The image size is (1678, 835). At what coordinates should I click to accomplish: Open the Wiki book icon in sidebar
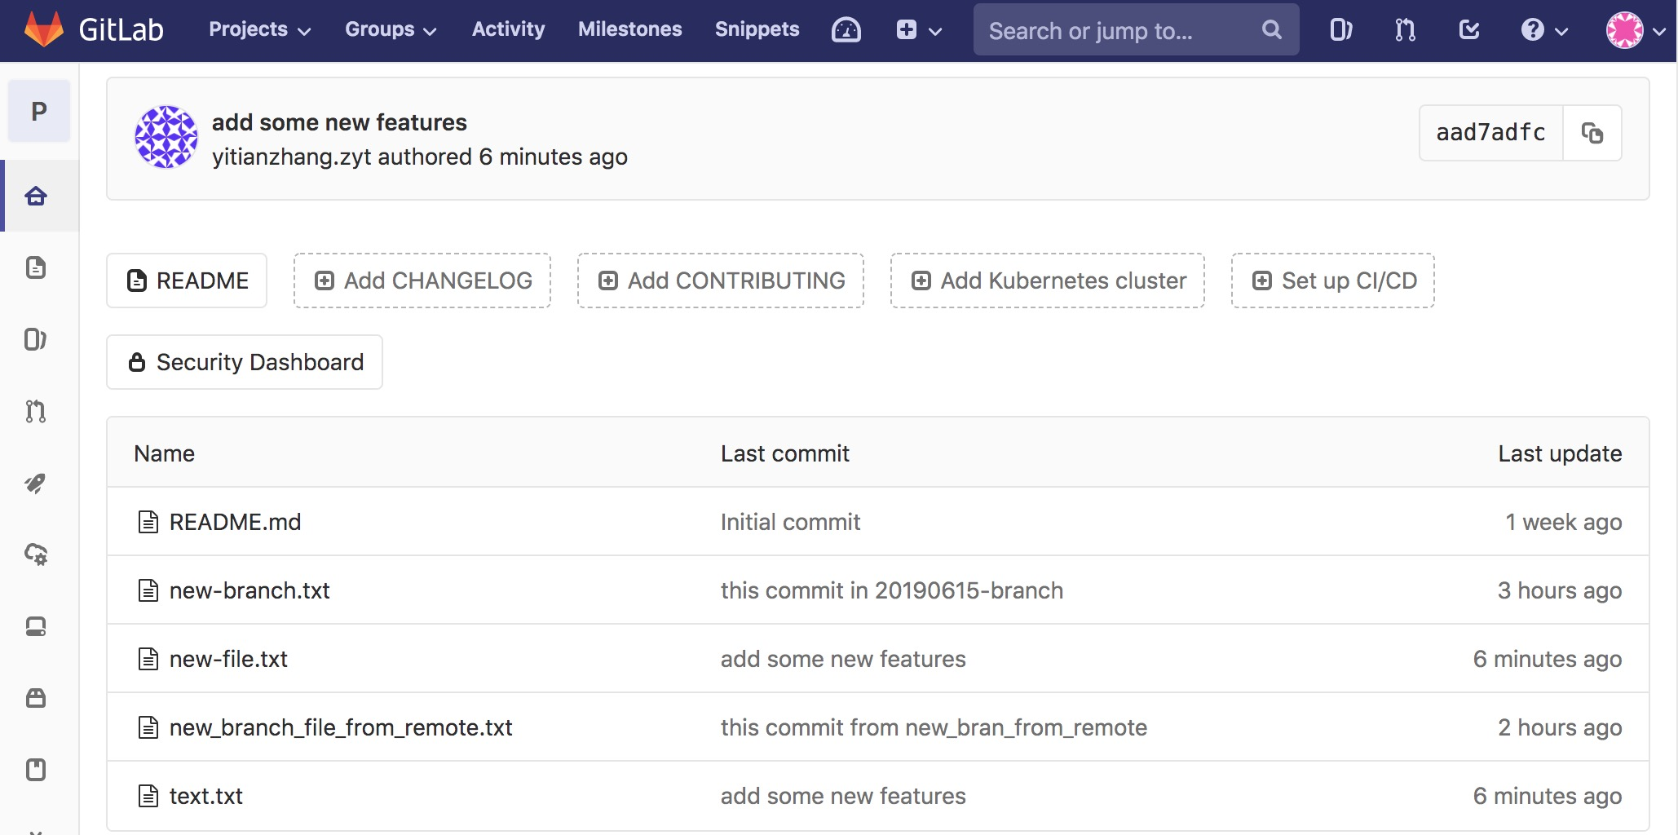tap(36, 770)
